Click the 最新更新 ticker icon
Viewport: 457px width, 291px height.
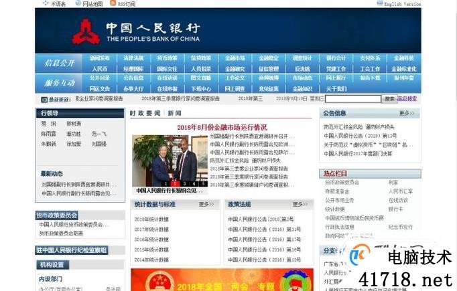(x=44, y=100)
